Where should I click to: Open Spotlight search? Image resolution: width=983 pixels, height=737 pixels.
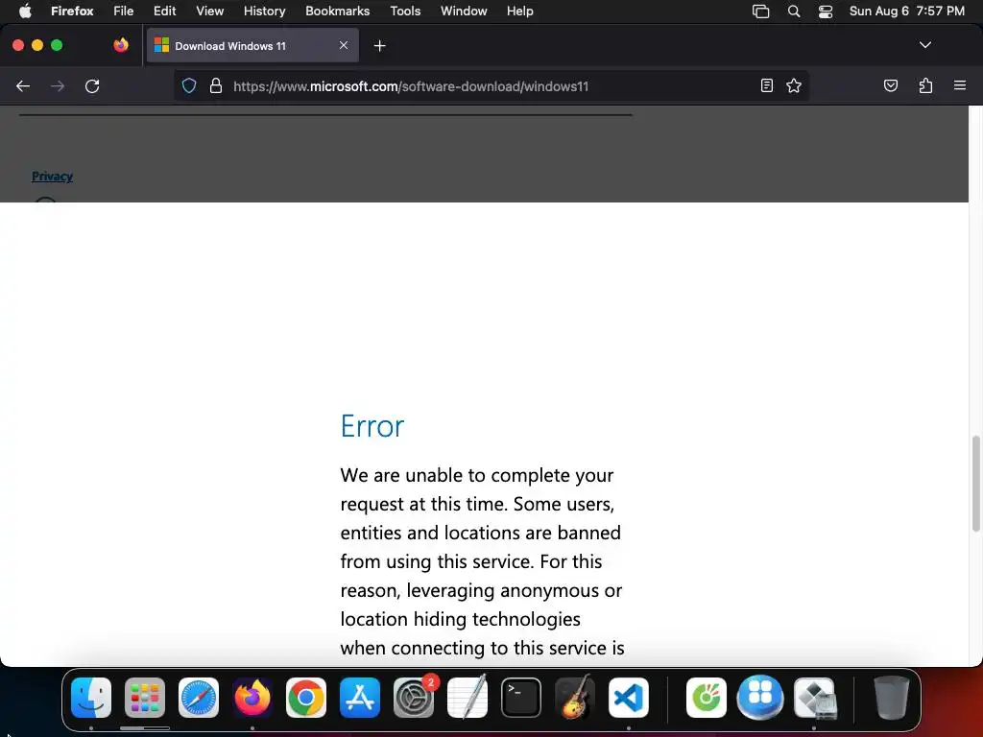click(794, 12)
